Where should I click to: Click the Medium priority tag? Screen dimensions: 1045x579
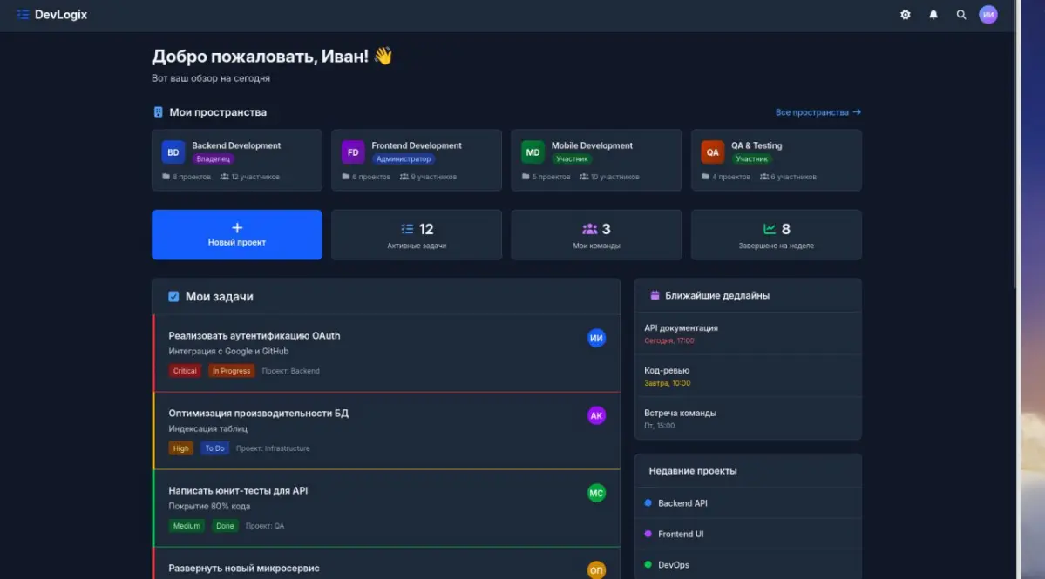coord(187,526)
